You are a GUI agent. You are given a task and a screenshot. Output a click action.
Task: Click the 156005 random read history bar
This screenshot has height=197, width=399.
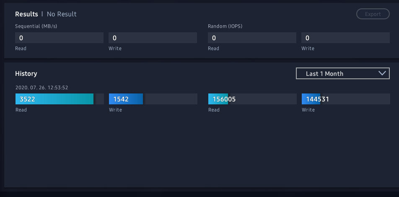coord(252,99)
